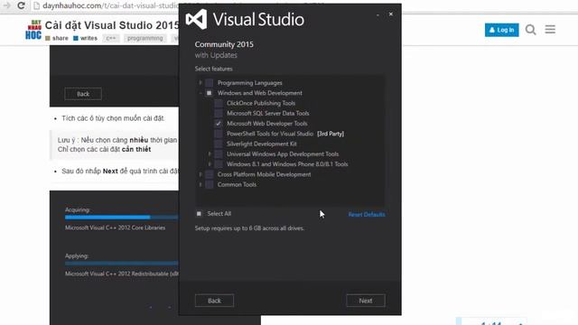
Task: Expand the Programming Languages node
Action: (200, 82)
